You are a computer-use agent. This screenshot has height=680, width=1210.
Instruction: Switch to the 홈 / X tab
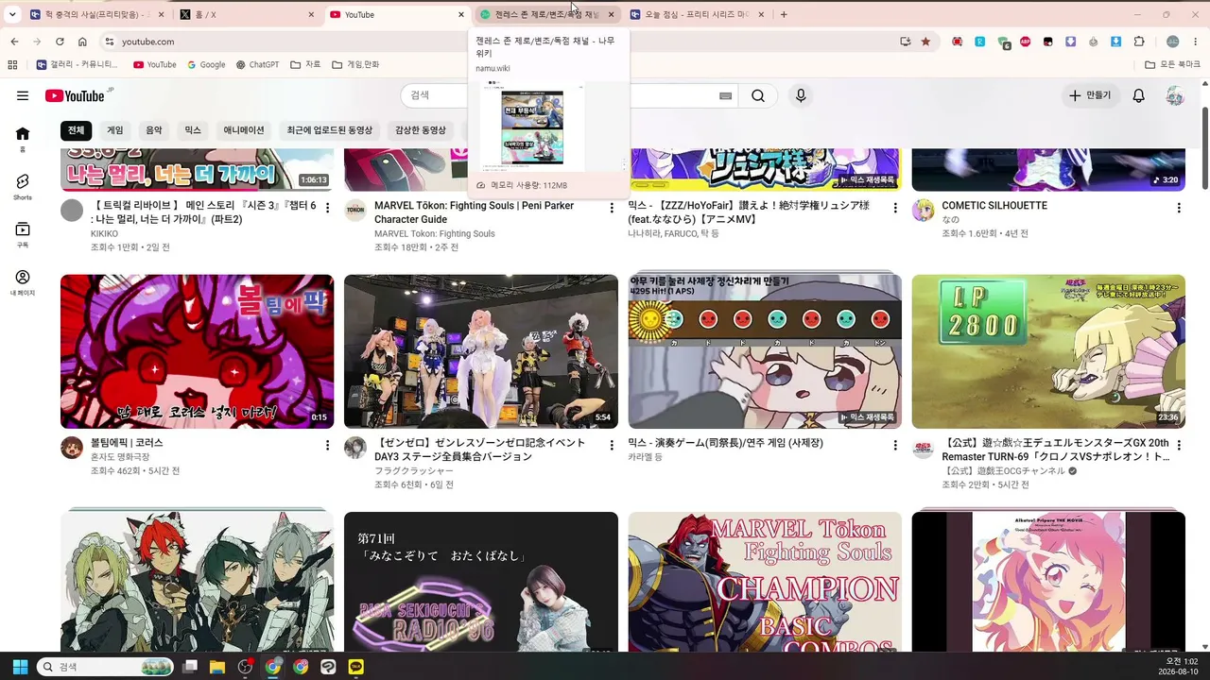coord(247,14)
